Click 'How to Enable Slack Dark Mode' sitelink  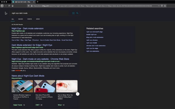pos(50,40)
